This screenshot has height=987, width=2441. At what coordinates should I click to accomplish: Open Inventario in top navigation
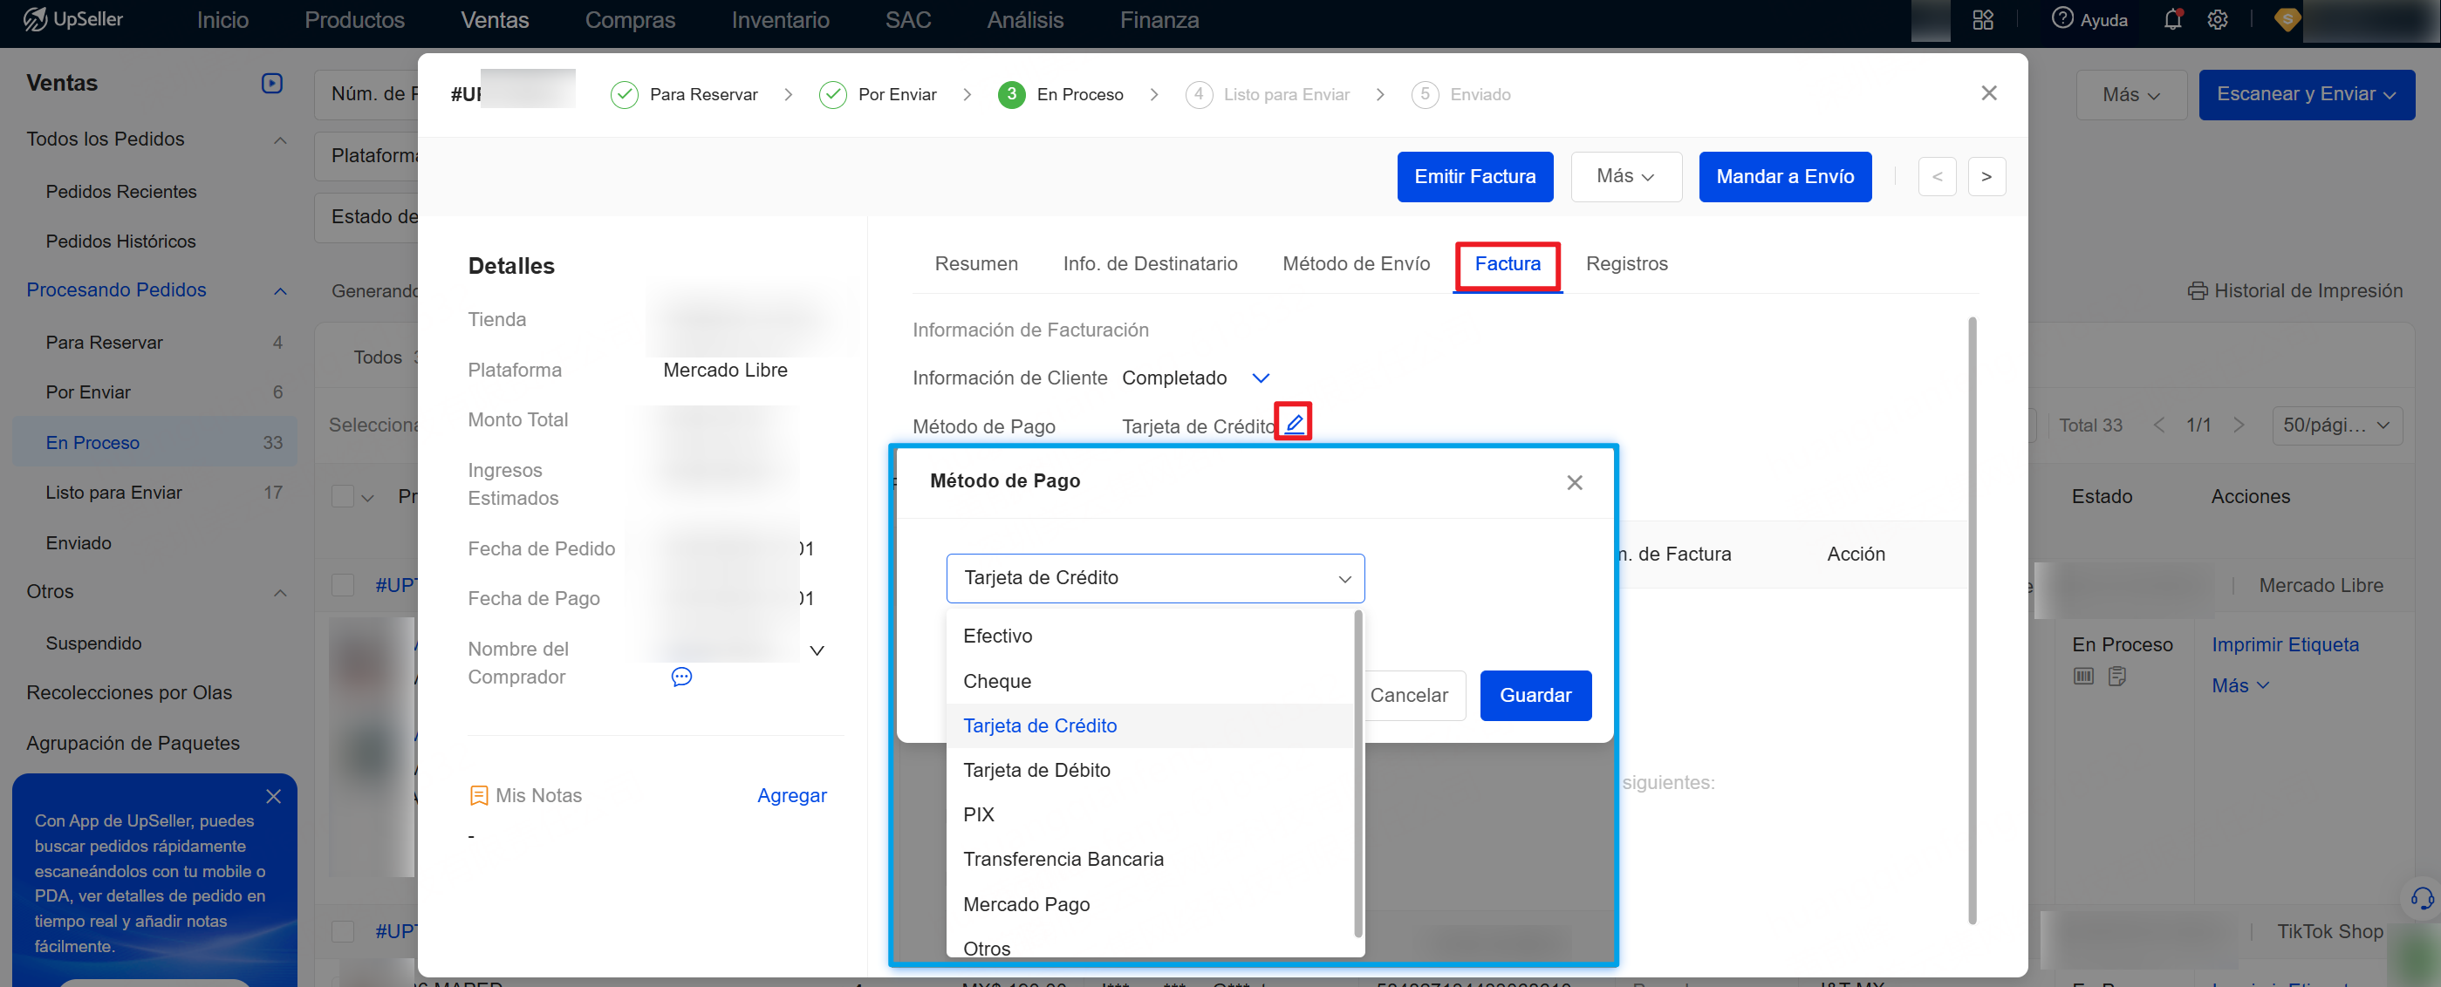coord(780,20)
